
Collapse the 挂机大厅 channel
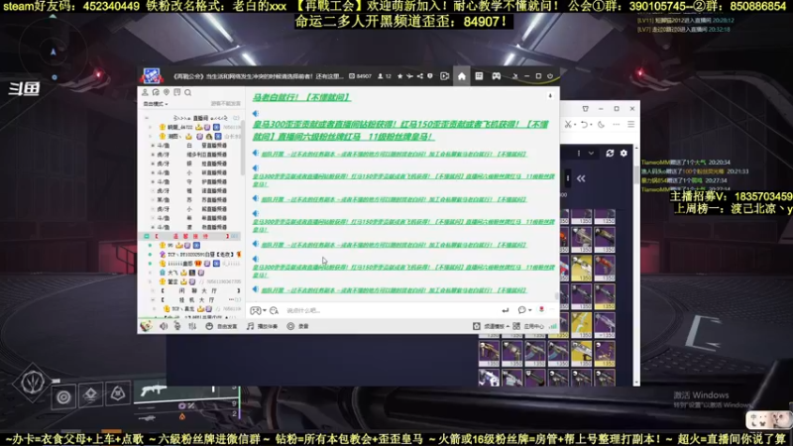tap(154, 300)
